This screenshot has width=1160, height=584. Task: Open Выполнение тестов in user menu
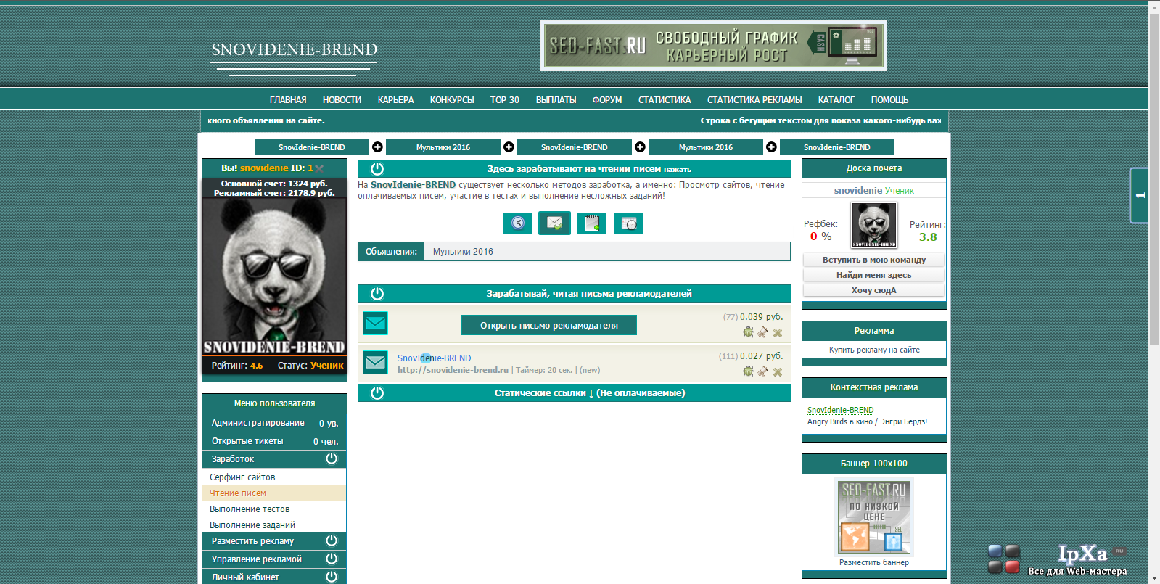[250, 509]
